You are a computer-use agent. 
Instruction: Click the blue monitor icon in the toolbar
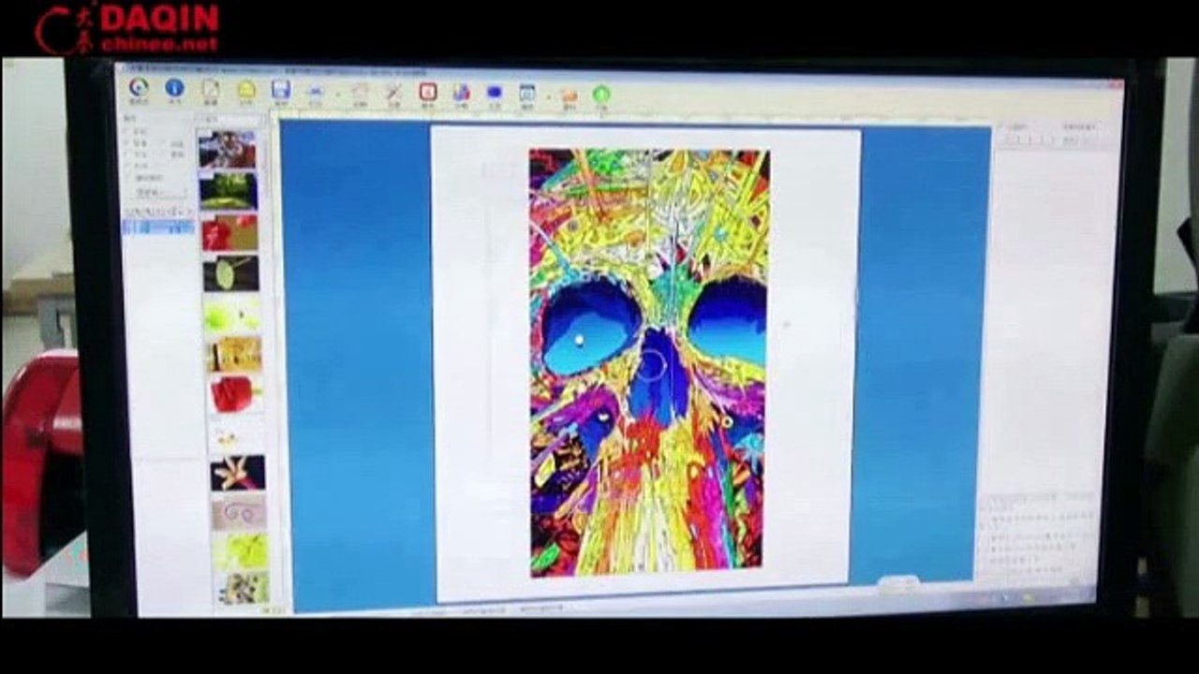[495, 93]
